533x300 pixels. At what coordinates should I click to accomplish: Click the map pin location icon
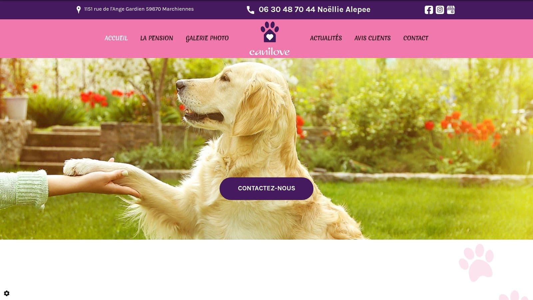click(x=79, y=10)
